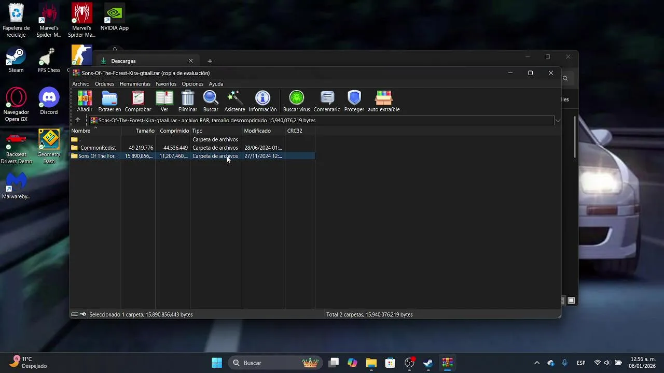This screenshot has height=373, width=664.
Task: Open the Información toolbar icon
Action: (x=262, y=102)
